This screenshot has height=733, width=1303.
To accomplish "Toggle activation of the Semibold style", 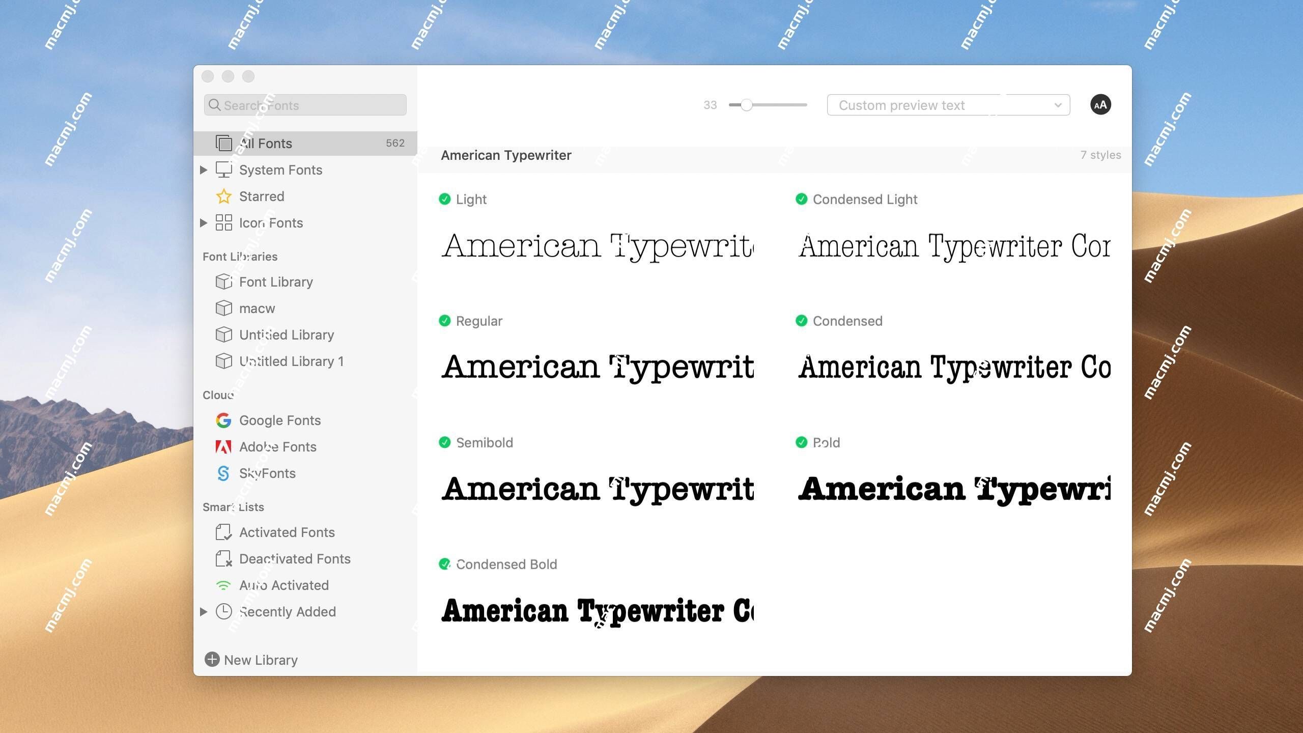I will [x=445, y=442].
